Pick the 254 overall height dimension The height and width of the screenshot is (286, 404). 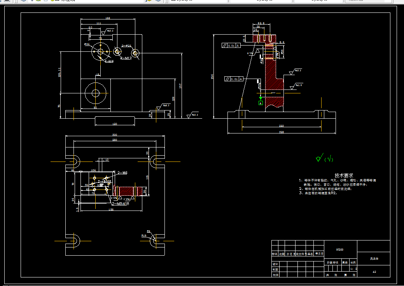(212, 77)
